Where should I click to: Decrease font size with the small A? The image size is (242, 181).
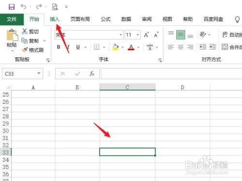point(156,35)
